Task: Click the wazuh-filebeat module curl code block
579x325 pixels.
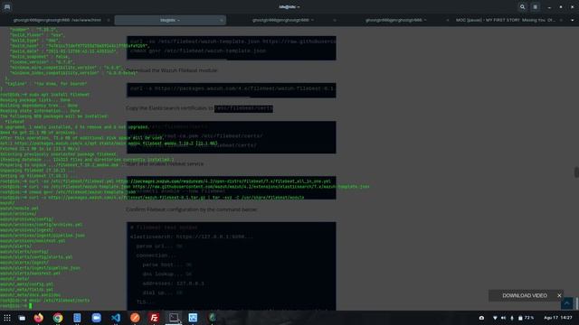Action: click(x=232, y=90)
